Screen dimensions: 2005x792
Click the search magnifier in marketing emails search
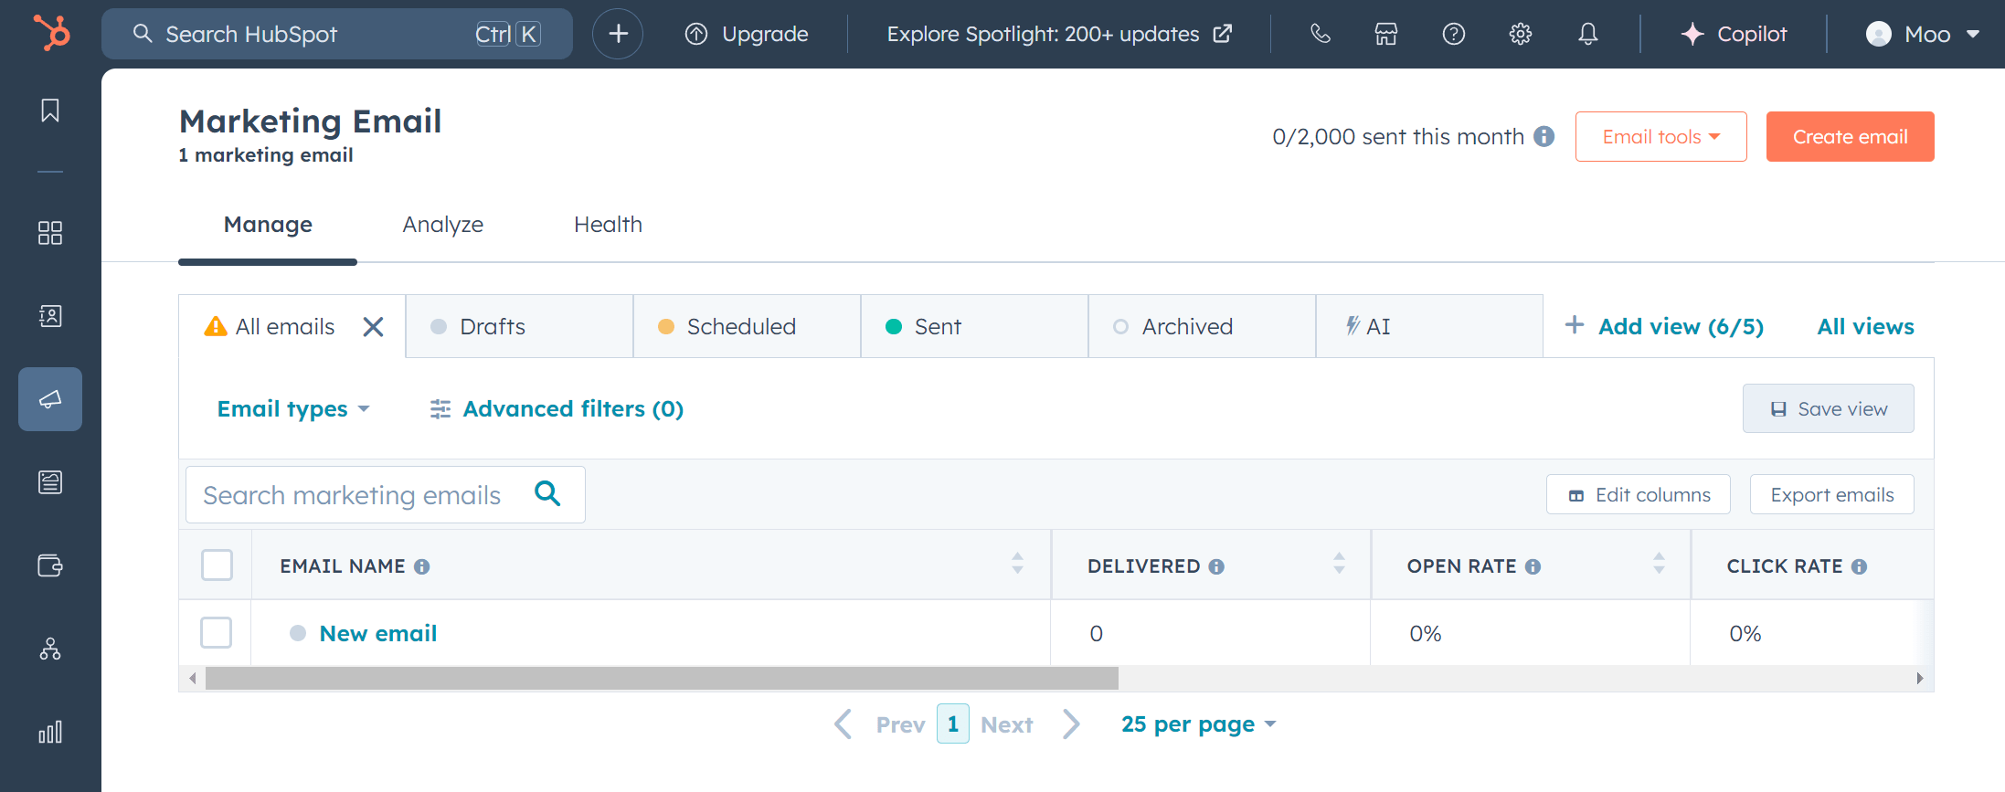(x=547, y=493)
